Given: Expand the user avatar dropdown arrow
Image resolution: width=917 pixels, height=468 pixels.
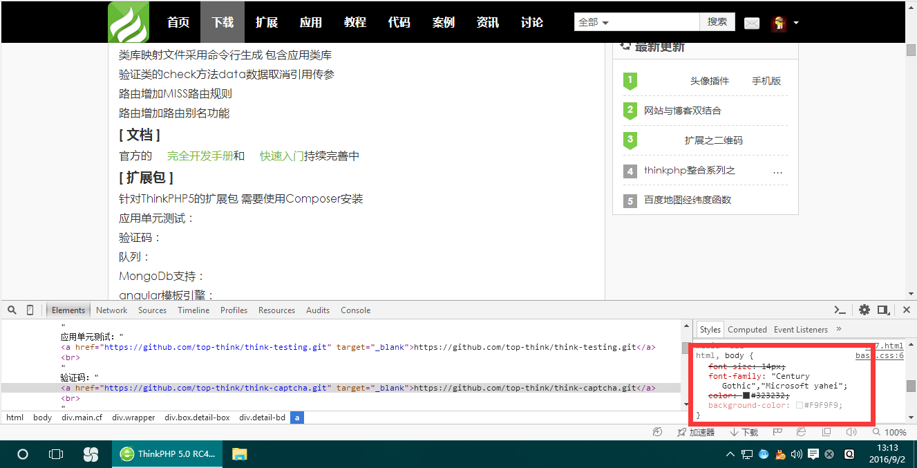Looking at the screenshot, I should (796, 23).
